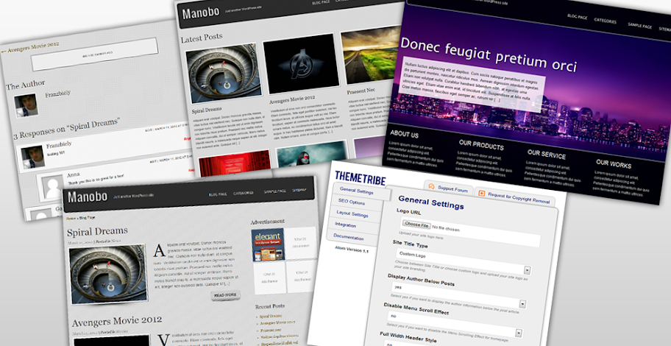
Task: Click the empty ad slot beside the Elegant banner
Action: [301, 242]
